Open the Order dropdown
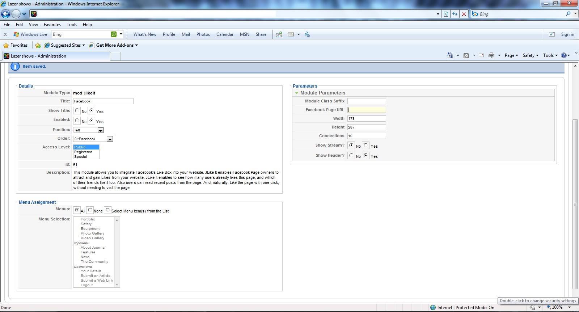The image size is (579, 312). 110,139
